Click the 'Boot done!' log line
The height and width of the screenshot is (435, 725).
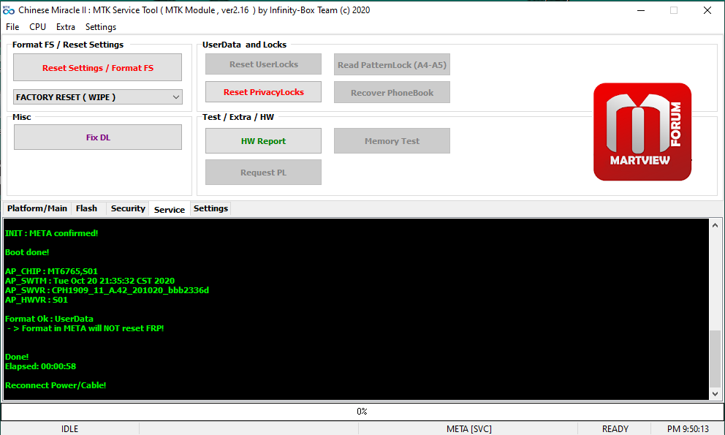pos(27,252)
